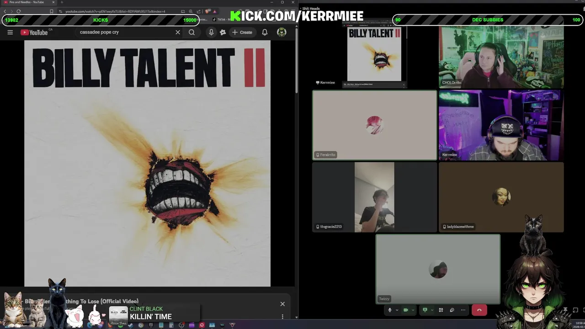Click the picture-in-picture icon in address bar
Viewport: 585px width, 329px height.
(183, 11)
